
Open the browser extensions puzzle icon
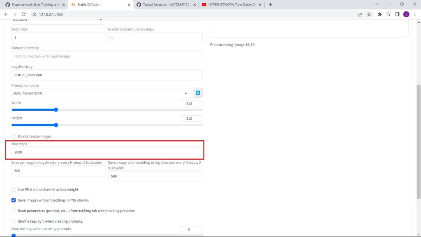380,14
